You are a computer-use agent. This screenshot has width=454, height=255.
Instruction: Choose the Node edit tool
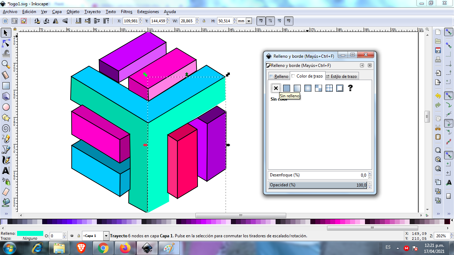[6, 44]
